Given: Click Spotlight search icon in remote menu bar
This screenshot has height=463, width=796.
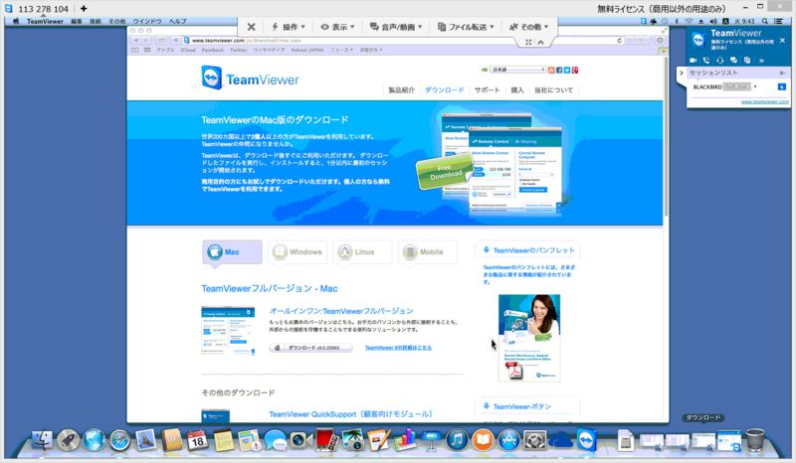Looking at the screenshot, I should tap(764, 21).
